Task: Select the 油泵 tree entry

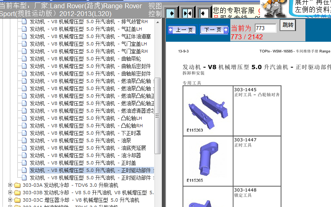Action: 80,140
